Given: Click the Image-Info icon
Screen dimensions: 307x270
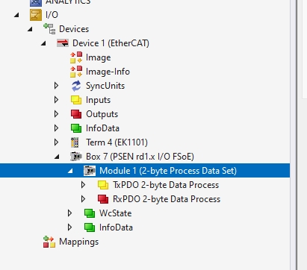Looking at the screenshot, I should pyautogui.click(x=76, y=72).
